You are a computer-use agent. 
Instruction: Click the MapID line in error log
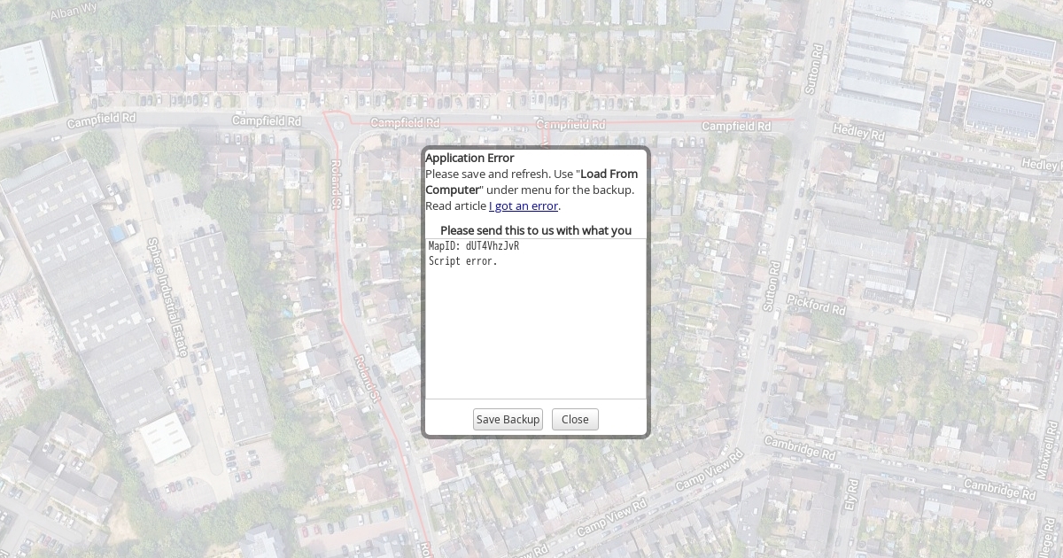pos(474,246)
